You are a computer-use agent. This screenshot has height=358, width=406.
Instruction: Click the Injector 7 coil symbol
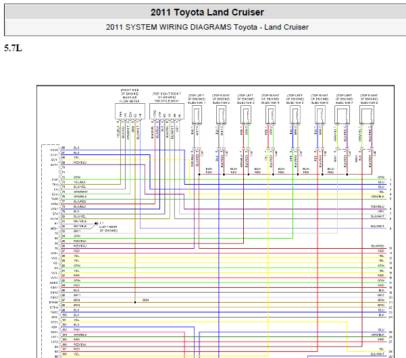click(342, 115)
